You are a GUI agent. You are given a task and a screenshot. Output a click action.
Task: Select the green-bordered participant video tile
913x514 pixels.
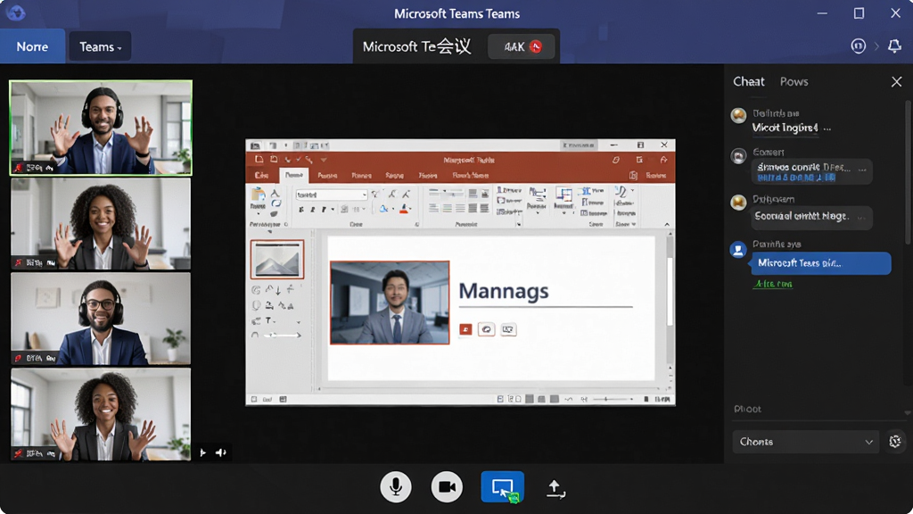pyautogui.click(x=101, y=128)
